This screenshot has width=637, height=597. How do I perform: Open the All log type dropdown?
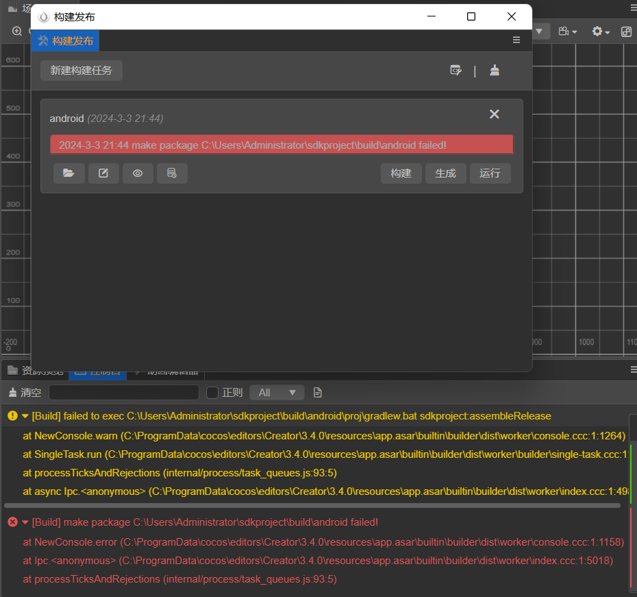pyautogui.click(x=277, y=393)
